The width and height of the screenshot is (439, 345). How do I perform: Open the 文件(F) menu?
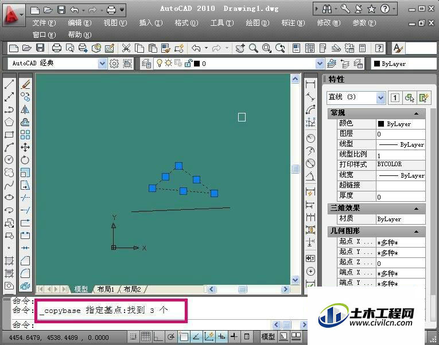(x=44, y=23)
